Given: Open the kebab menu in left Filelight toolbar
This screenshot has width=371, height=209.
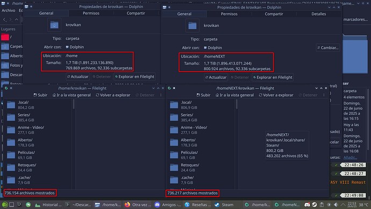Looking at the screenshot, I should (x=161, y=95).
